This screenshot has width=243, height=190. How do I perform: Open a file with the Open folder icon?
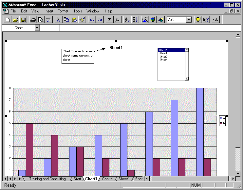point(15,20)
